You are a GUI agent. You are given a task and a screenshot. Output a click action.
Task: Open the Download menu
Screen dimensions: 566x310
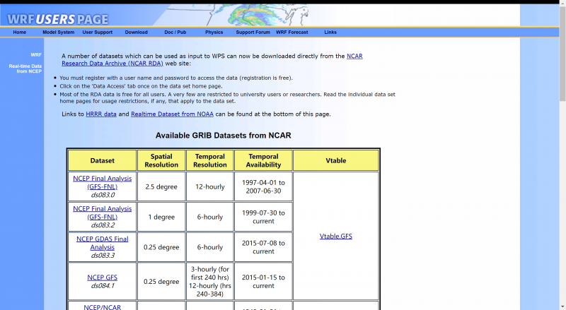[137, 32]
